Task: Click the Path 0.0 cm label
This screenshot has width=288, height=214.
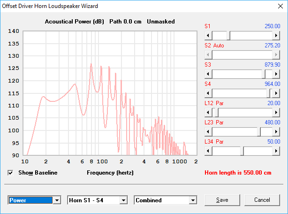Action: 125,22
